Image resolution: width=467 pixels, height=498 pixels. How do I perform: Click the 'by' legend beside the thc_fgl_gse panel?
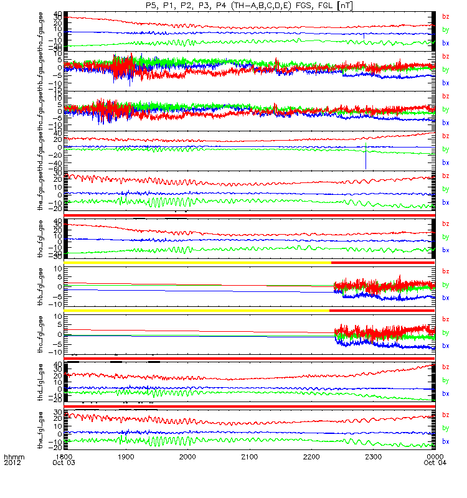[446, 333]
